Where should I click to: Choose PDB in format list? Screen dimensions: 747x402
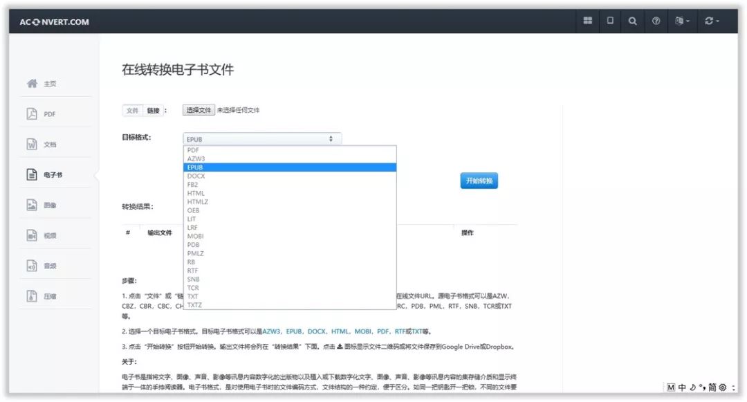290,244
